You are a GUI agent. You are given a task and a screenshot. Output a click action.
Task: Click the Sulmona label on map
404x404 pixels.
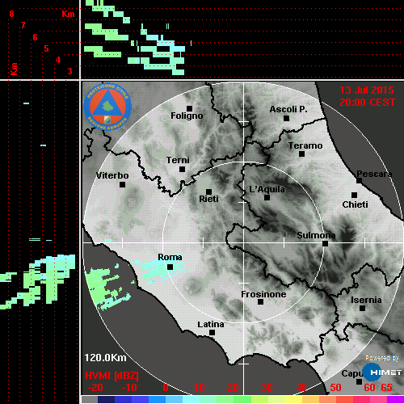[316, 235]
